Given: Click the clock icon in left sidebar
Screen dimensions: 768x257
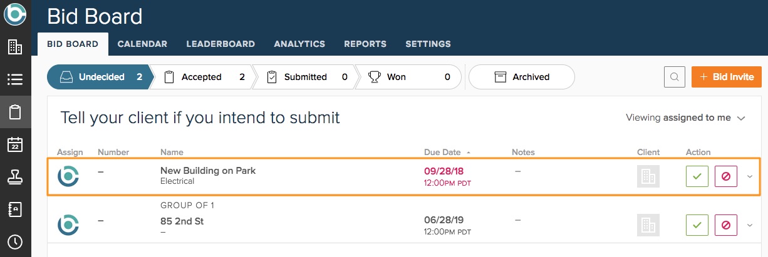Looking at the screenshot, I should [x=15, y=242].
